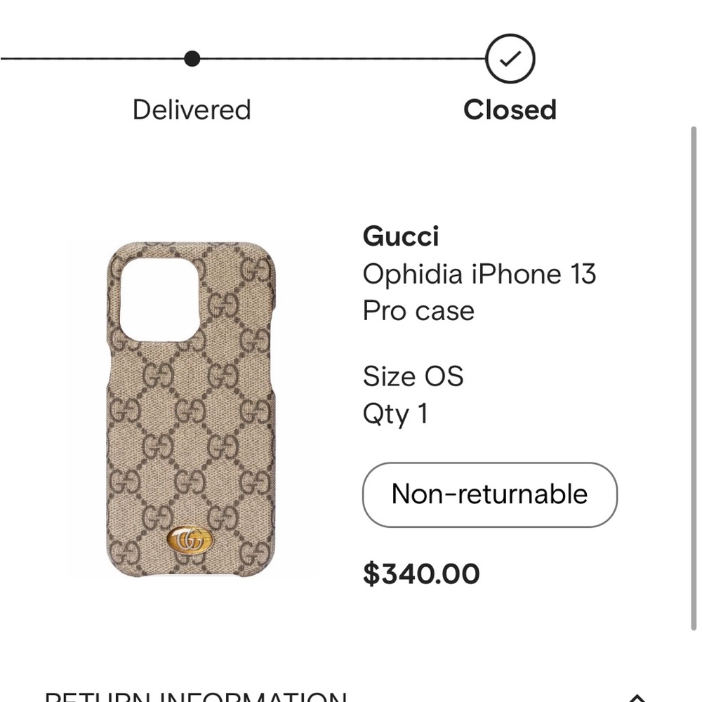Image resolution: width=702 pixels, height=702 pixels.
Task: Open the Gucci brand page
Action: [401, 237]
